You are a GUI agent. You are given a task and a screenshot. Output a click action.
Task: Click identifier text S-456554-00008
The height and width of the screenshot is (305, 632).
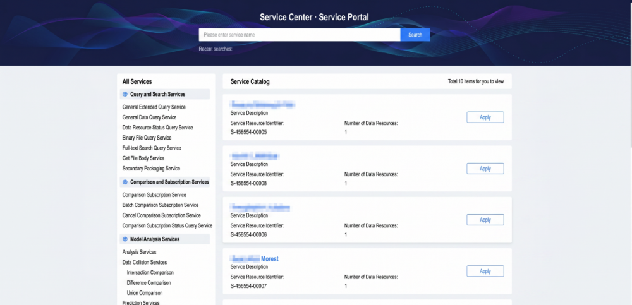tap(248, 183)
